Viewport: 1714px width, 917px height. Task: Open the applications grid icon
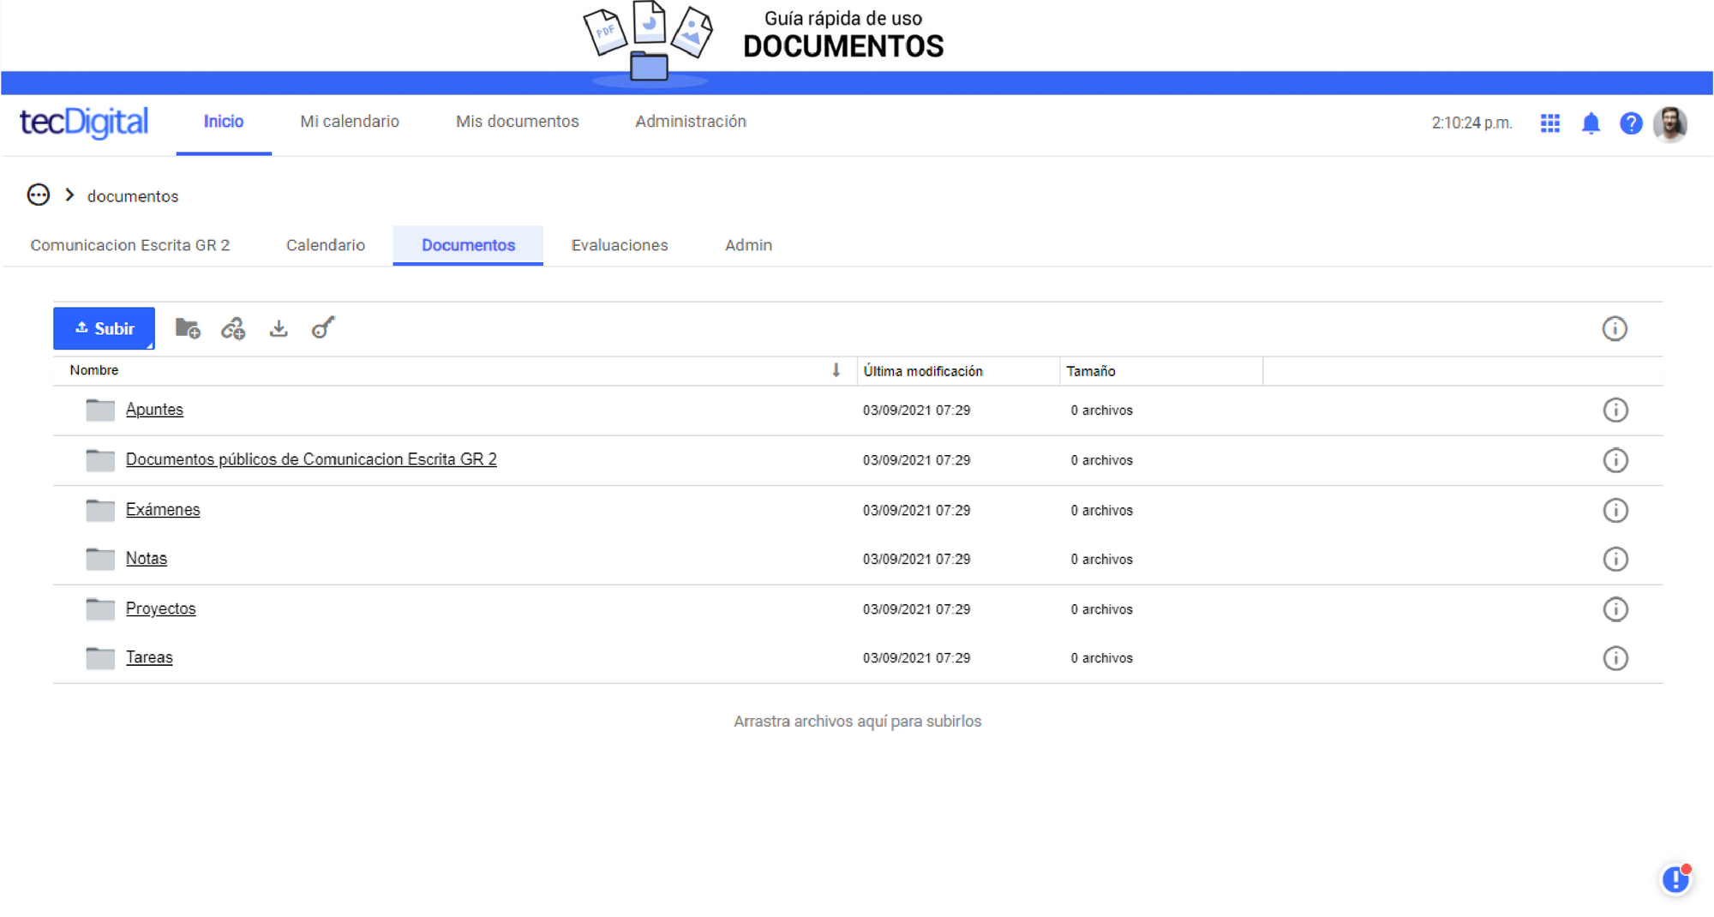point(1549,123)
